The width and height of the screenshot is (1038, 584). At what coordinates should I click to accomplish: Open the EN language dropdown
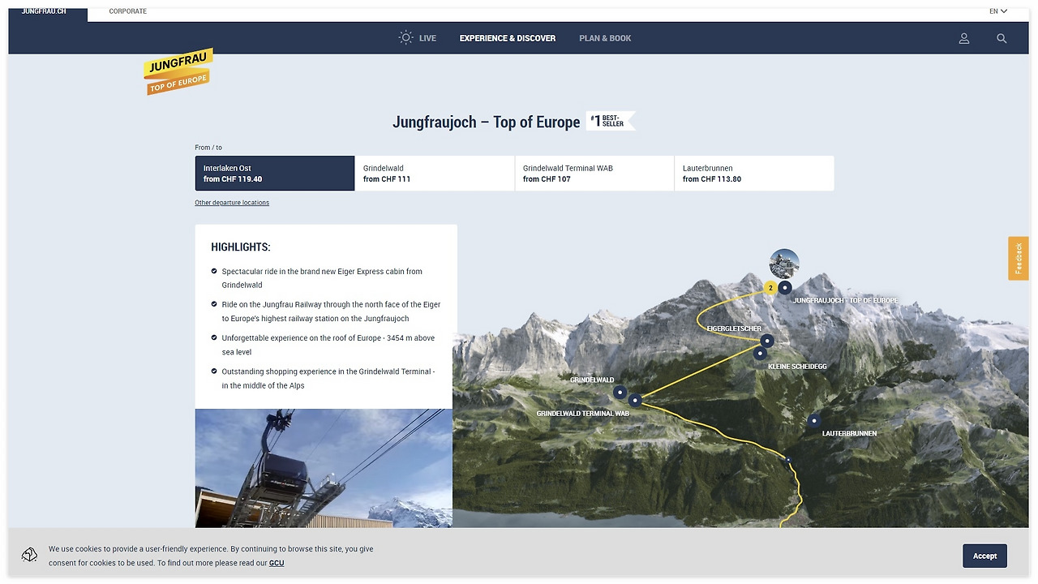tap(997, 11)
